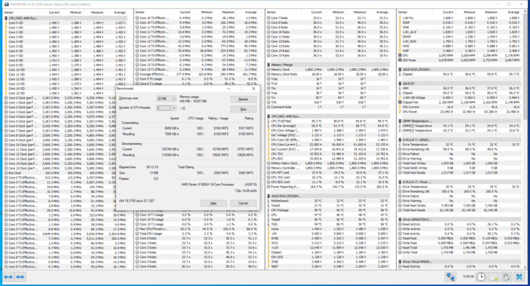This screenshot has width=530, height=286.
Task: Click the expand-layout outward arrows toolbar icon
Action: (x=8, y=277)
